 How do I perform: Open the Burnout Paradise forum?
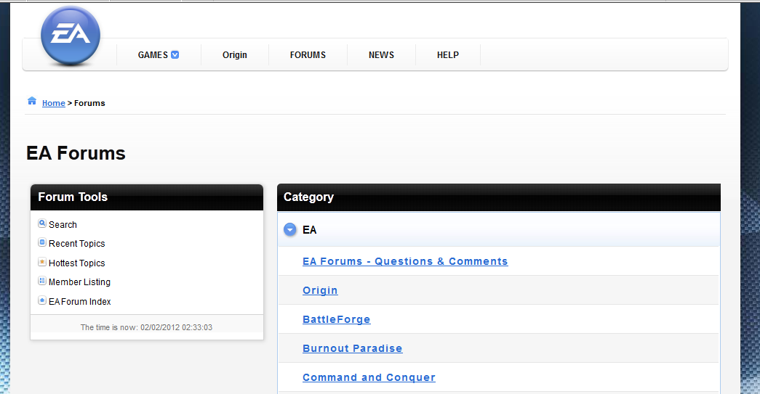(353, 348)
